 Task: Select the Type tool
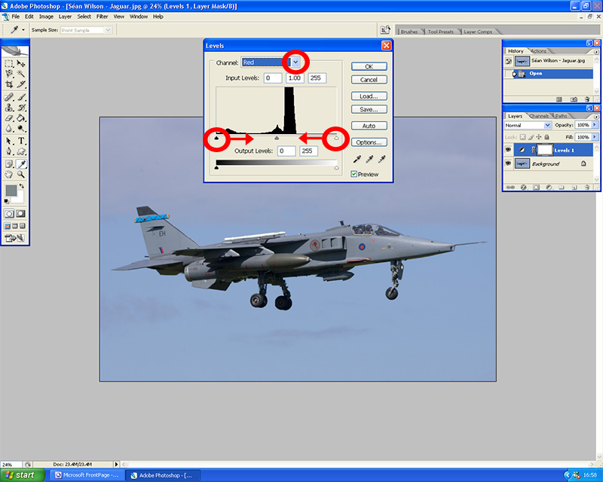point(21,141)
